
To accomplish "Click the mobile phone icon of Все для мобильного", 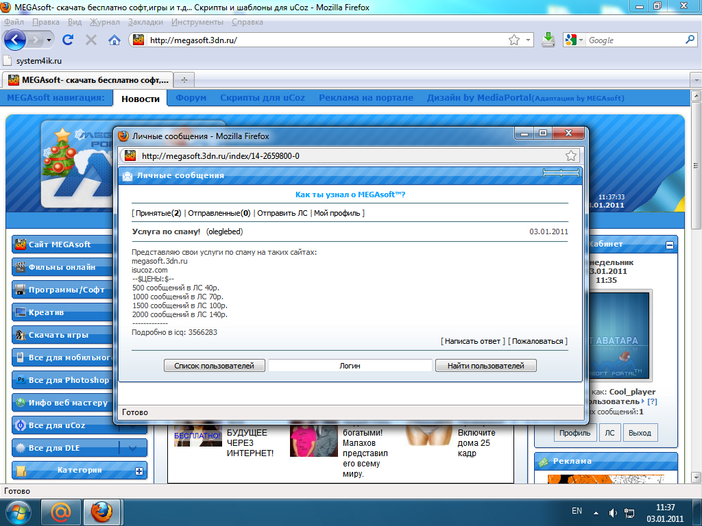I will 20,358.
